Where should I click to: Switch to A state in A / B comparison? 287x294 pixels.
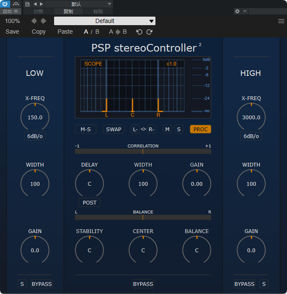[86, 32]
